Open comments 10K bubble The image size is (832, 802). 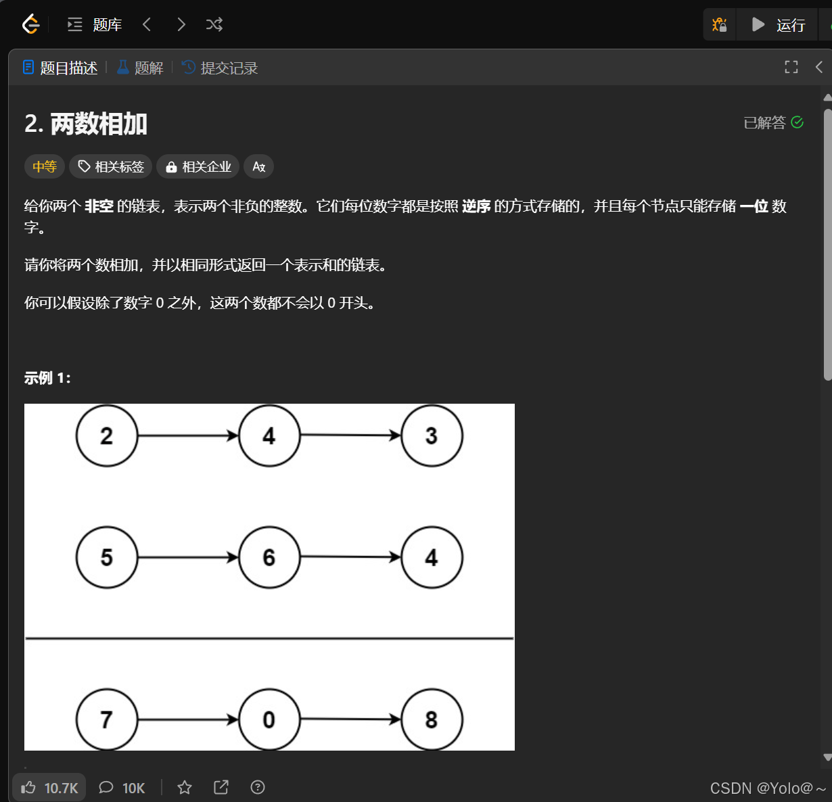tap(122, 788)
